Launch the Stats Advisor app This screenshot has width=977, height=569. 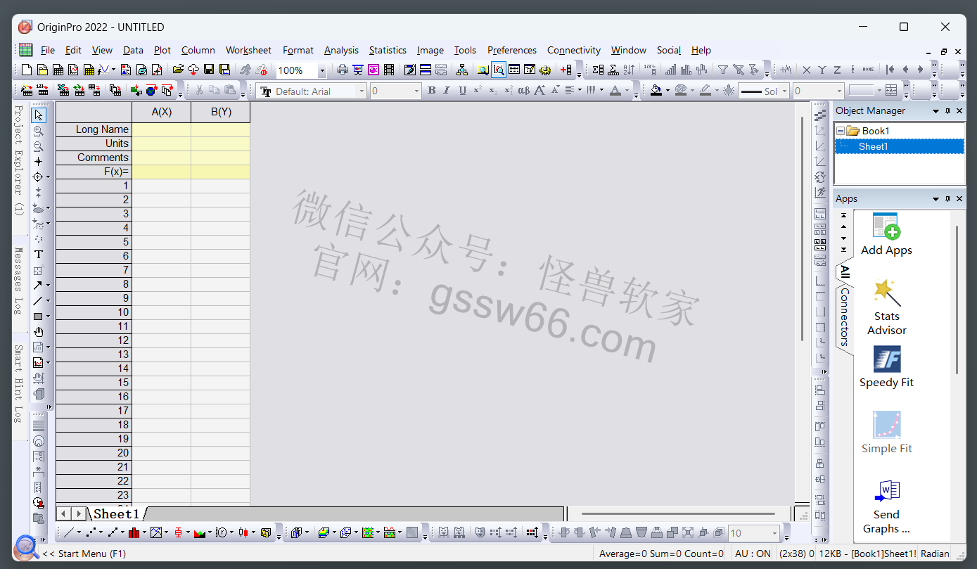click(886, 308)
